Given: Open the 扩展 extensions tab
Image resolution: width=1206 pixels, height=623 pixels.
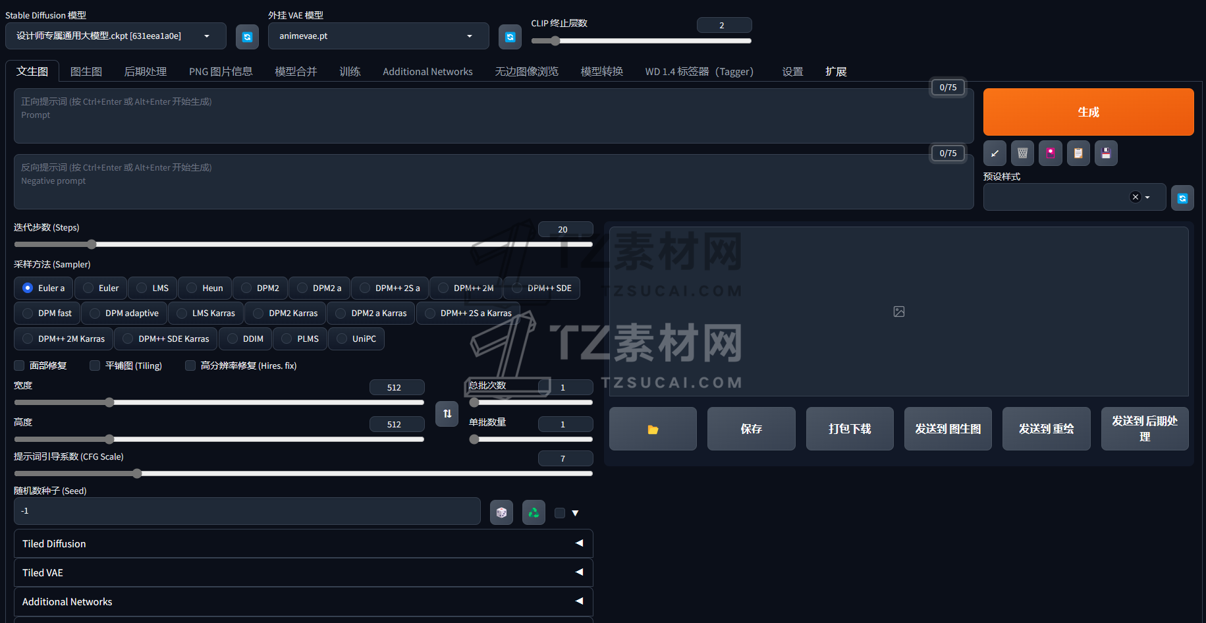Looking at the screenshot, I should pos(836,71).
